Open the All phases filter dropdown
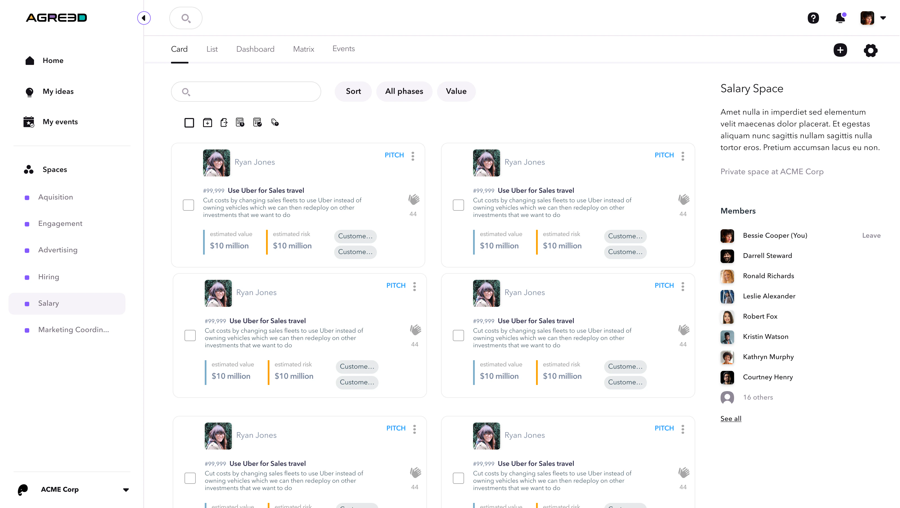 click(x=404, y=91)
